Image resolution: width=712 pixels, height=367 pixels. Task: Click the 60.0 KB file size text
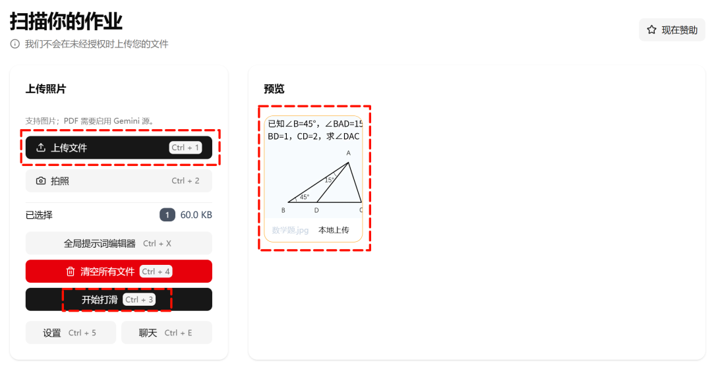pyautogui.click(x=196, y=215)
